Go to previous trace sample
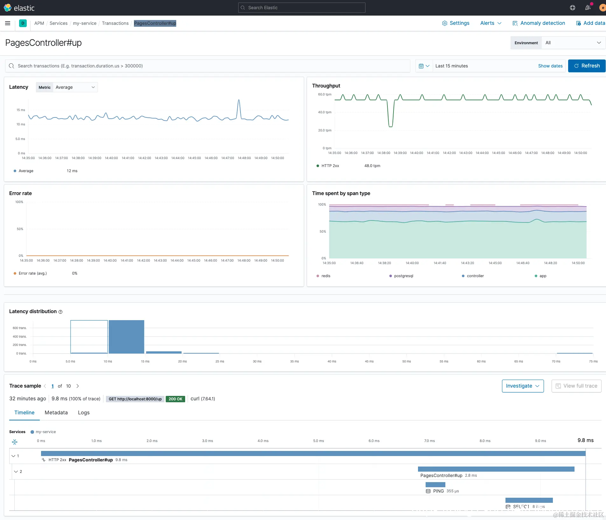The width and height of the screenshot is (606, 520). coord(45,386)
